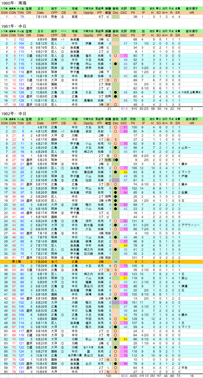Viewport: 203px width, 378px height.
Task: Click the opposing starter cell "権藤"
Action: pyautogui.click(x=88, y=282)
